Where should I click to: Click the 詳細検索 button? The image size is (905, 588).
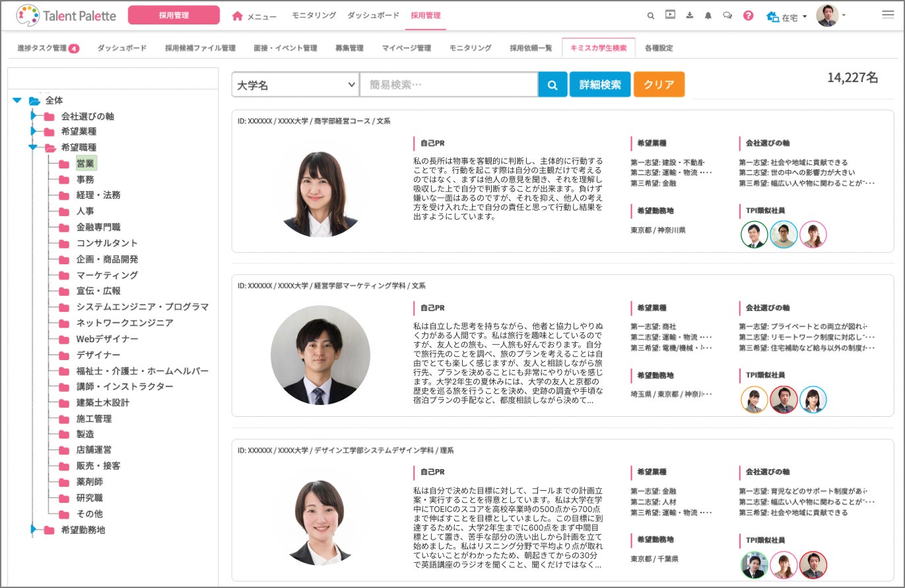pos(600,85)
